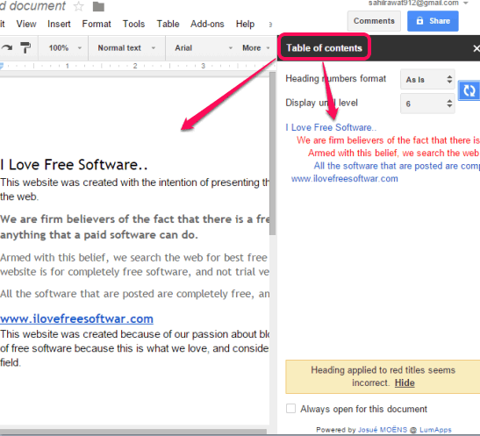Open www.ilovefreesoftwar.com link in document

click(76, 318)
